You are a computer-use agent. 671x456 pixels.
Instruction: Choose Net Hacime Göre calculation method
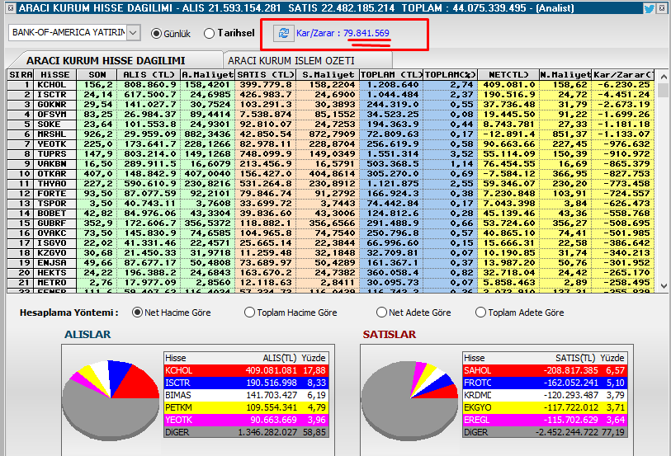coord(137,313)
